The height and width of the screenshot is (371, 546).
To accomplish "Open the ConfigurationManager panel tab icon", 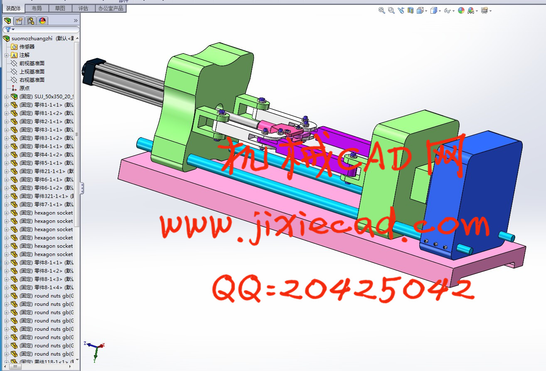I will [x=31, y=21].
